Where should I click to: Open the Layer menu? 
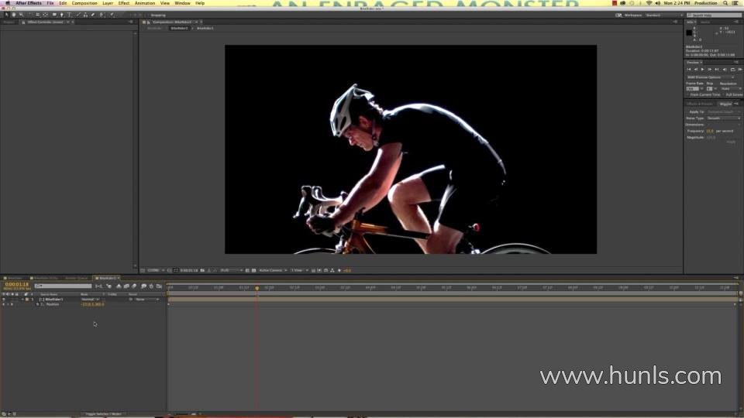pos(108,3)
